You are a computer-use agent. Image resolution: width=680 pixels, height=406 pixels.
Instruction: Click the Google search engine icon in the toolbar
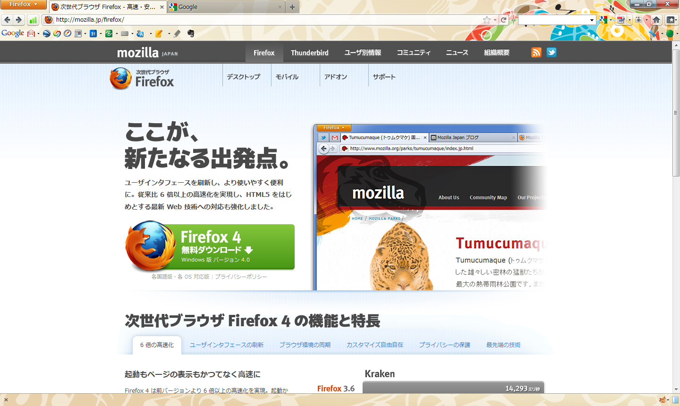click(603, 20)
